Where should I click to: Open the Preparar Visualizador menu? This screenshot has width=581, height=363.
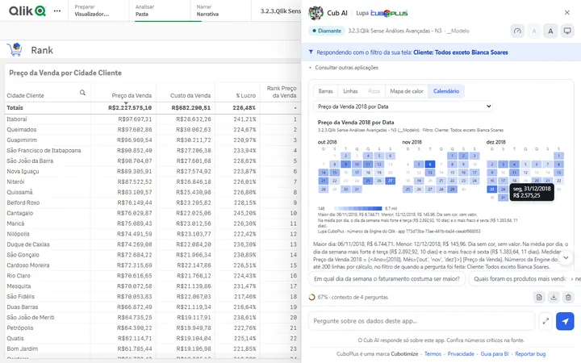98,10
